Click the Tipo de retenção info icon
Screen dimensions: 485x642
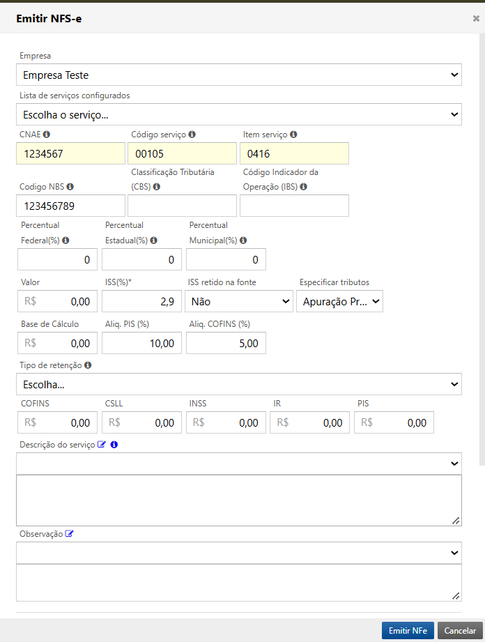point(88,365)
